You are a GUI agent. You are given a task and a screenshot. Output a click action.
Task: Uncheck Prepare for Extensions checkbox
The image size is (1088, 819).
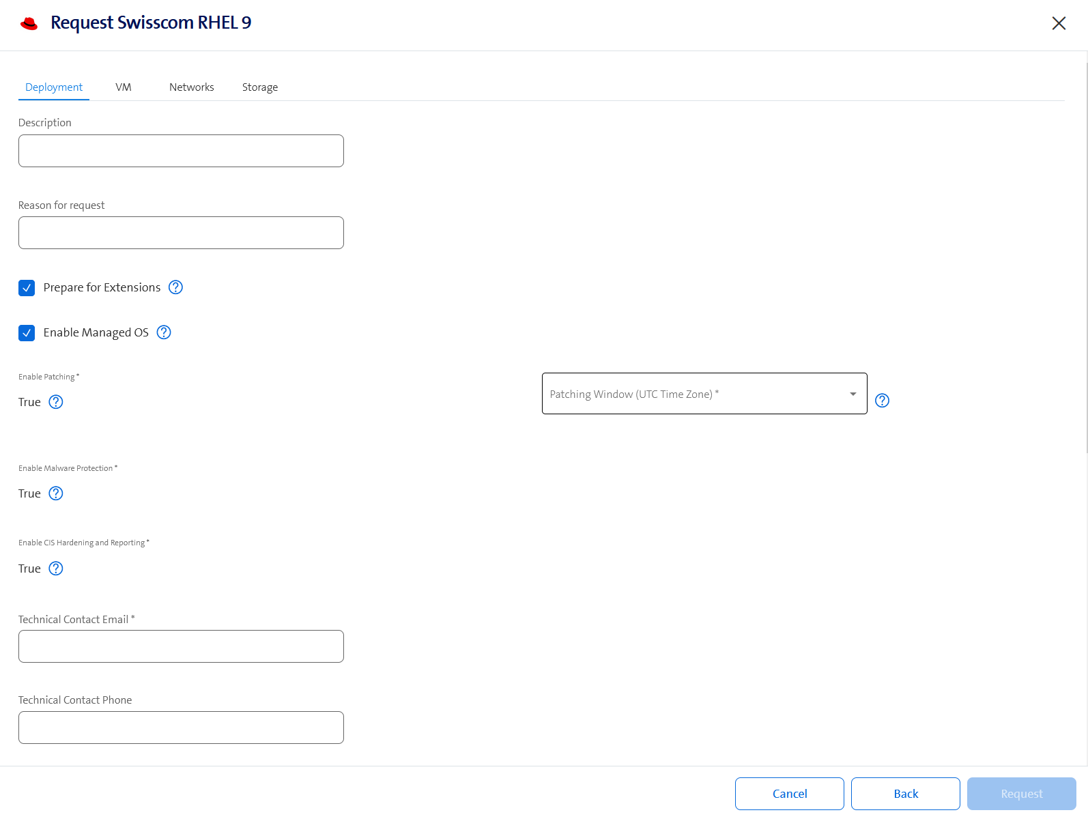click(27, 288)
